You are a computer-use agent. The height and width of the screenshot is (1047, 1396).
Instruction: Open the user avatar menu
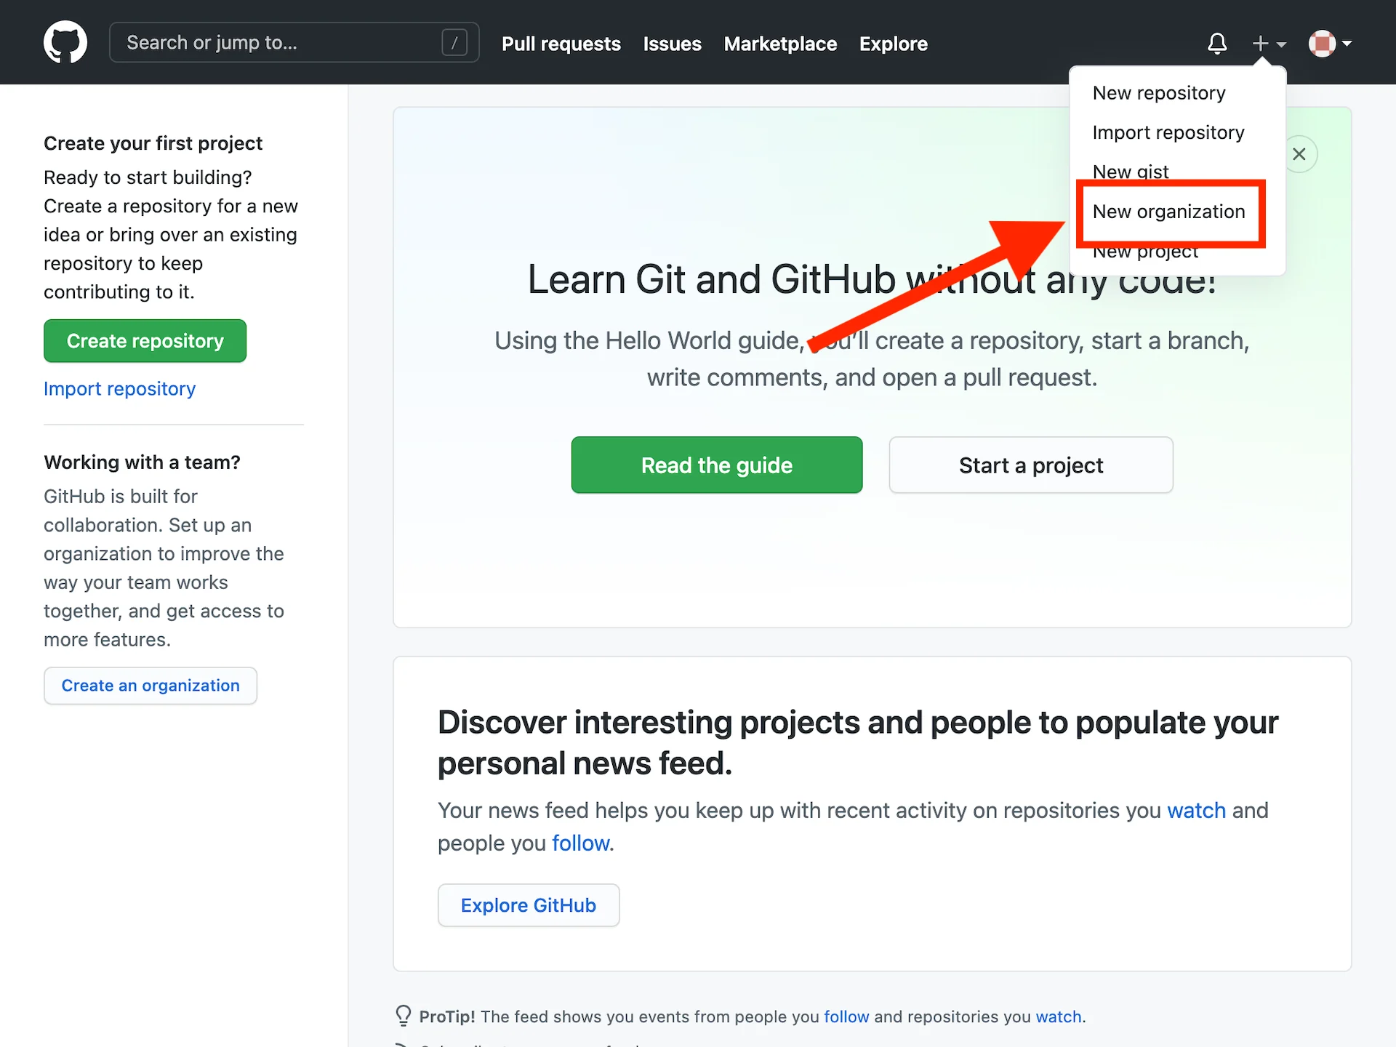point(1323,44)
